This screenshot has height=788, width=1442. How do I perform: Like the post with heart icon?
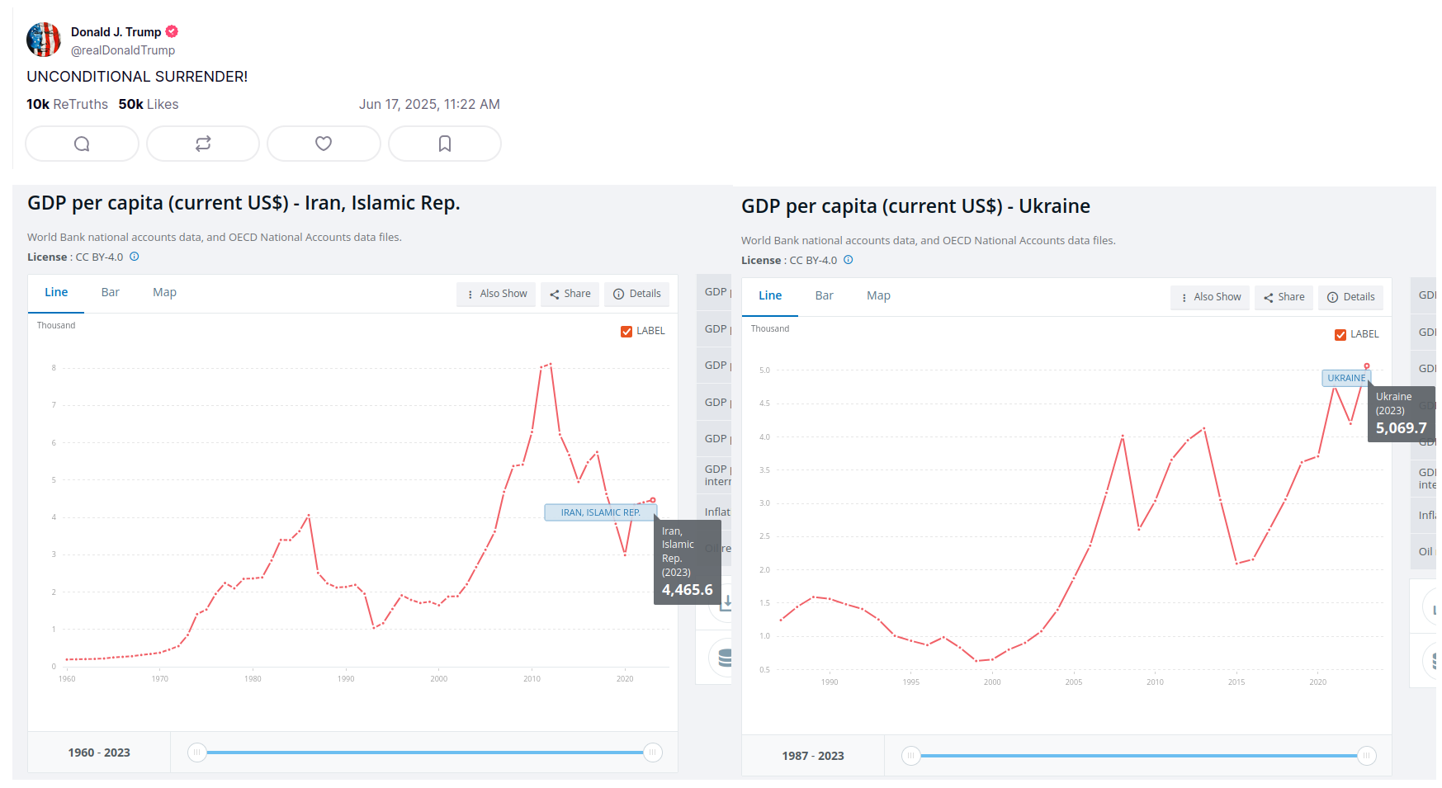coord(324,144)
